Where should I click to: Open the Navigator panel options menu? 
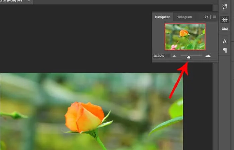(215, 17)
